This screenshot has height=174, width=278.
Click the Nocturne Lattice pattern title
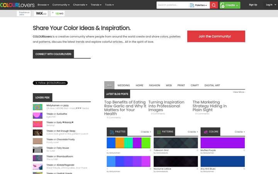[x=162, y=169]
